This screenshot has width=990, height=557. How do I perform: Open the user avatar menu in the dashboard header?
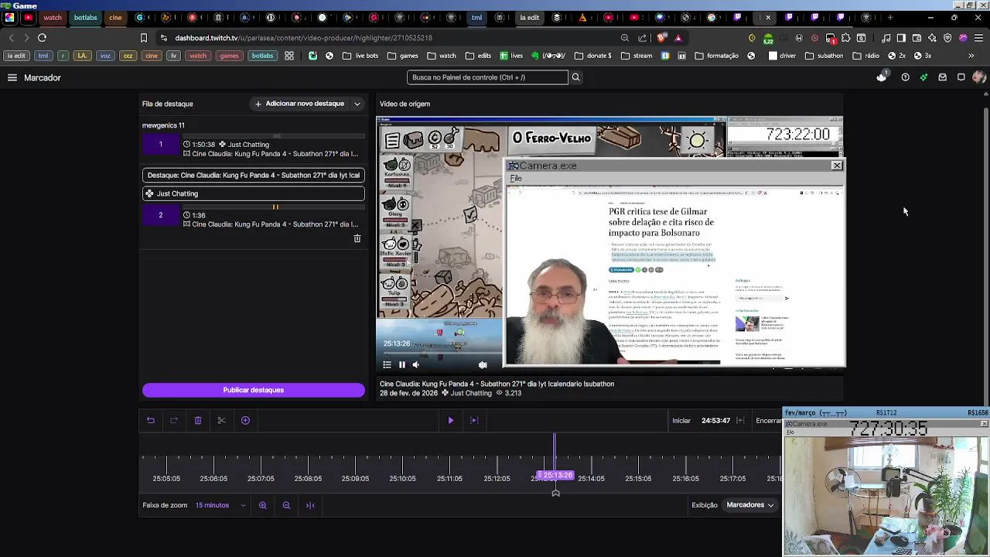[x=979, y=77]
